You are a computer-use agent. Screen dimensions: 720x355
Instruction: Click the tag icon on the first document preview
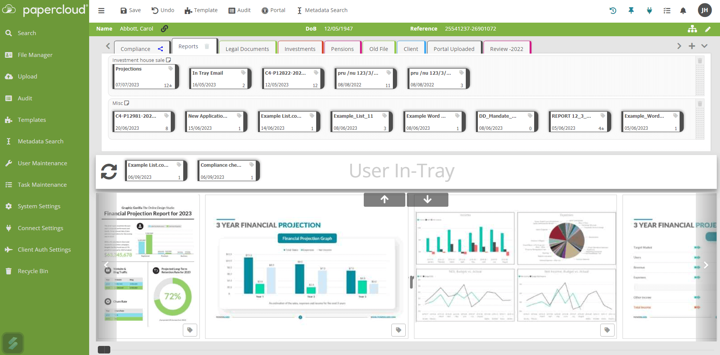tap(190, 330)
